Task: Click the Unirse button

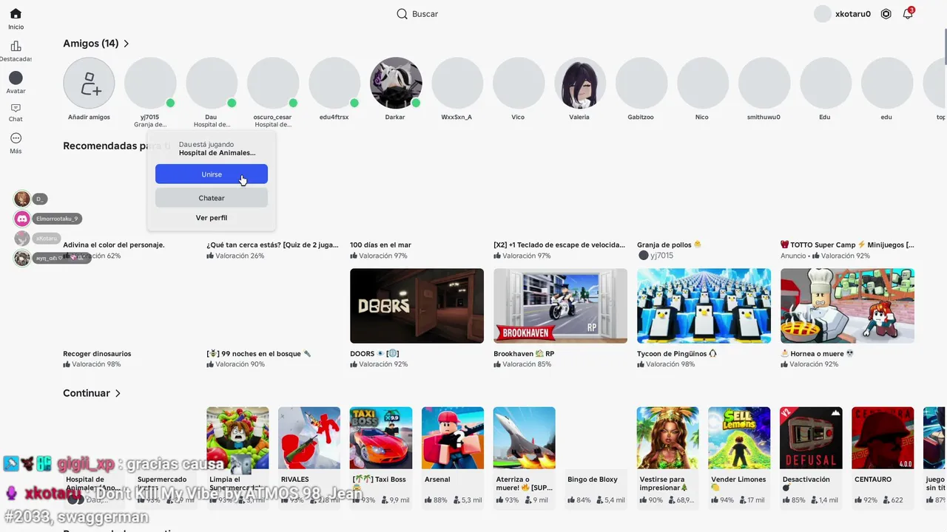Action: point(212,174)
